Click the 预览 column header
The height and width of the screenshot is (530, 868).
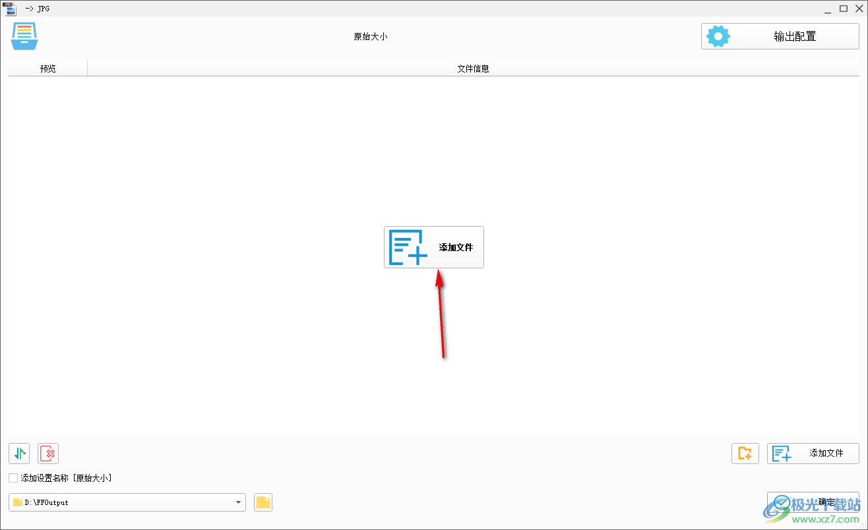click(48, 68)
